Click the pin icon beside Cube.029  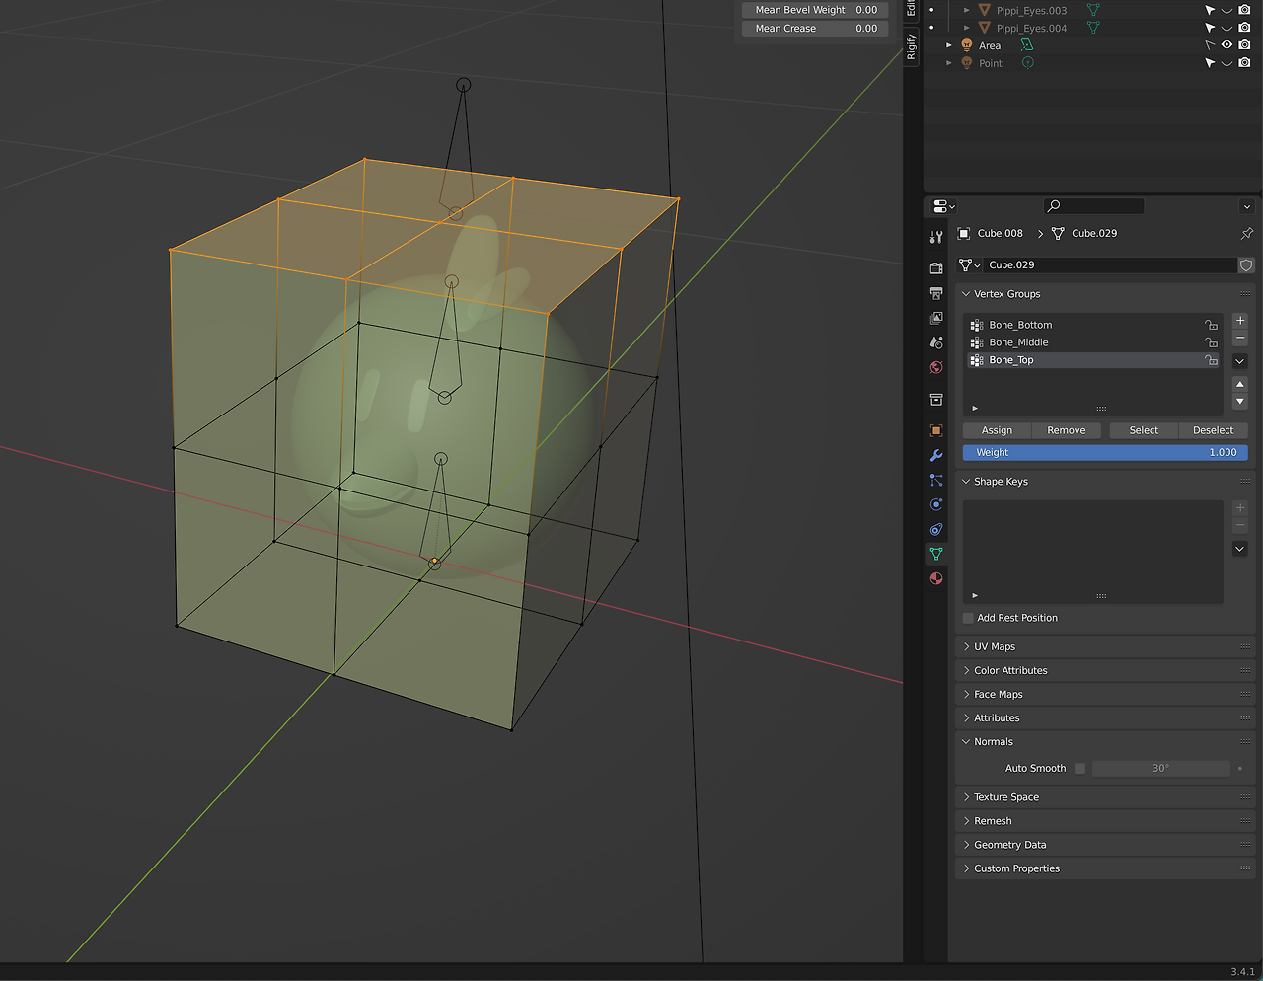click(1246, 234)
